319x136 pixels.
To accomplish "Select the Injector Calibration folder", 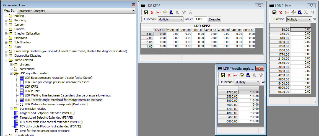I will pyautogui.click(x=27, y=33).
